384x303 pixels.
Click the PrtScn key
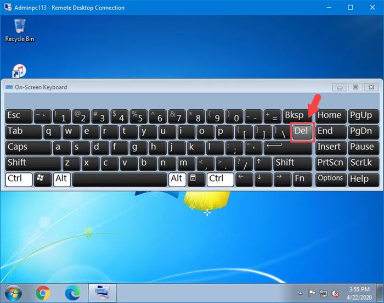(x=331, y=164)
